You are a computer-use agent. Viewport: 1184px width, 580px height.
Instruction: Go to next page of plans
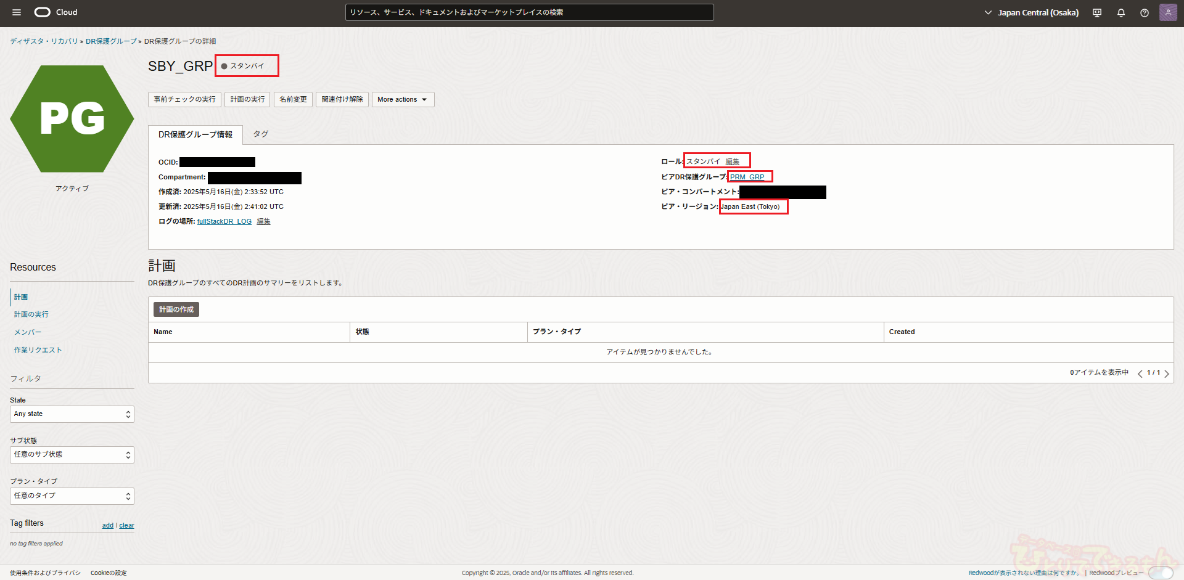tap(1167, 374)
